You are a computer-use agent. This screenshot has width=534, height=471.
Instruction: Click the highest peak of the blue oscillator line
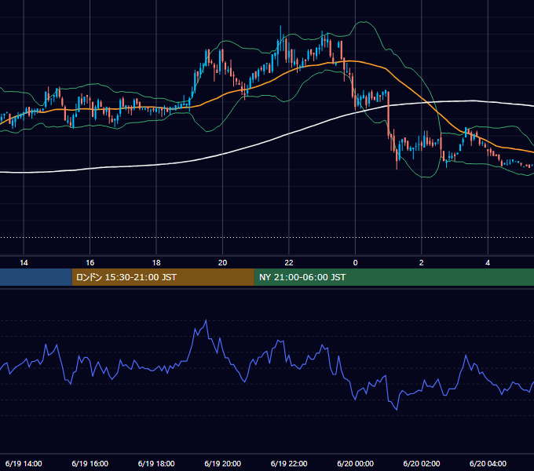tap(206, 320)
